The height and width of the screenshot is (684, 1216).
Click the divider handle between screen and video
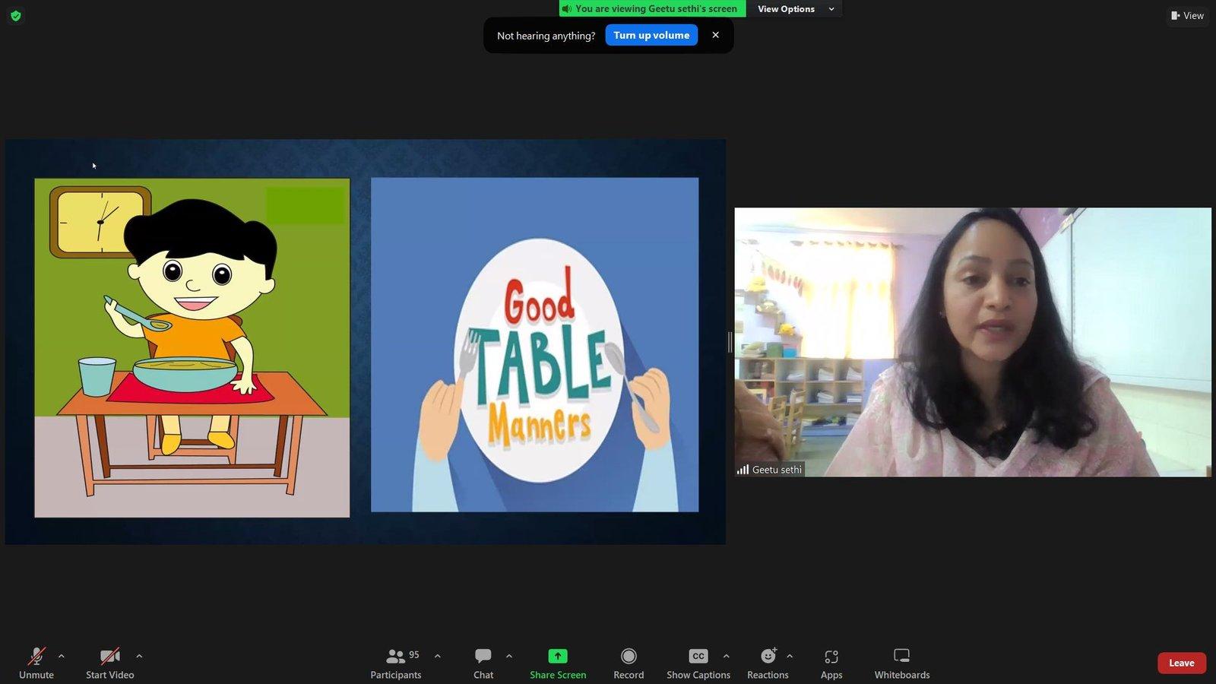[730, 342]
